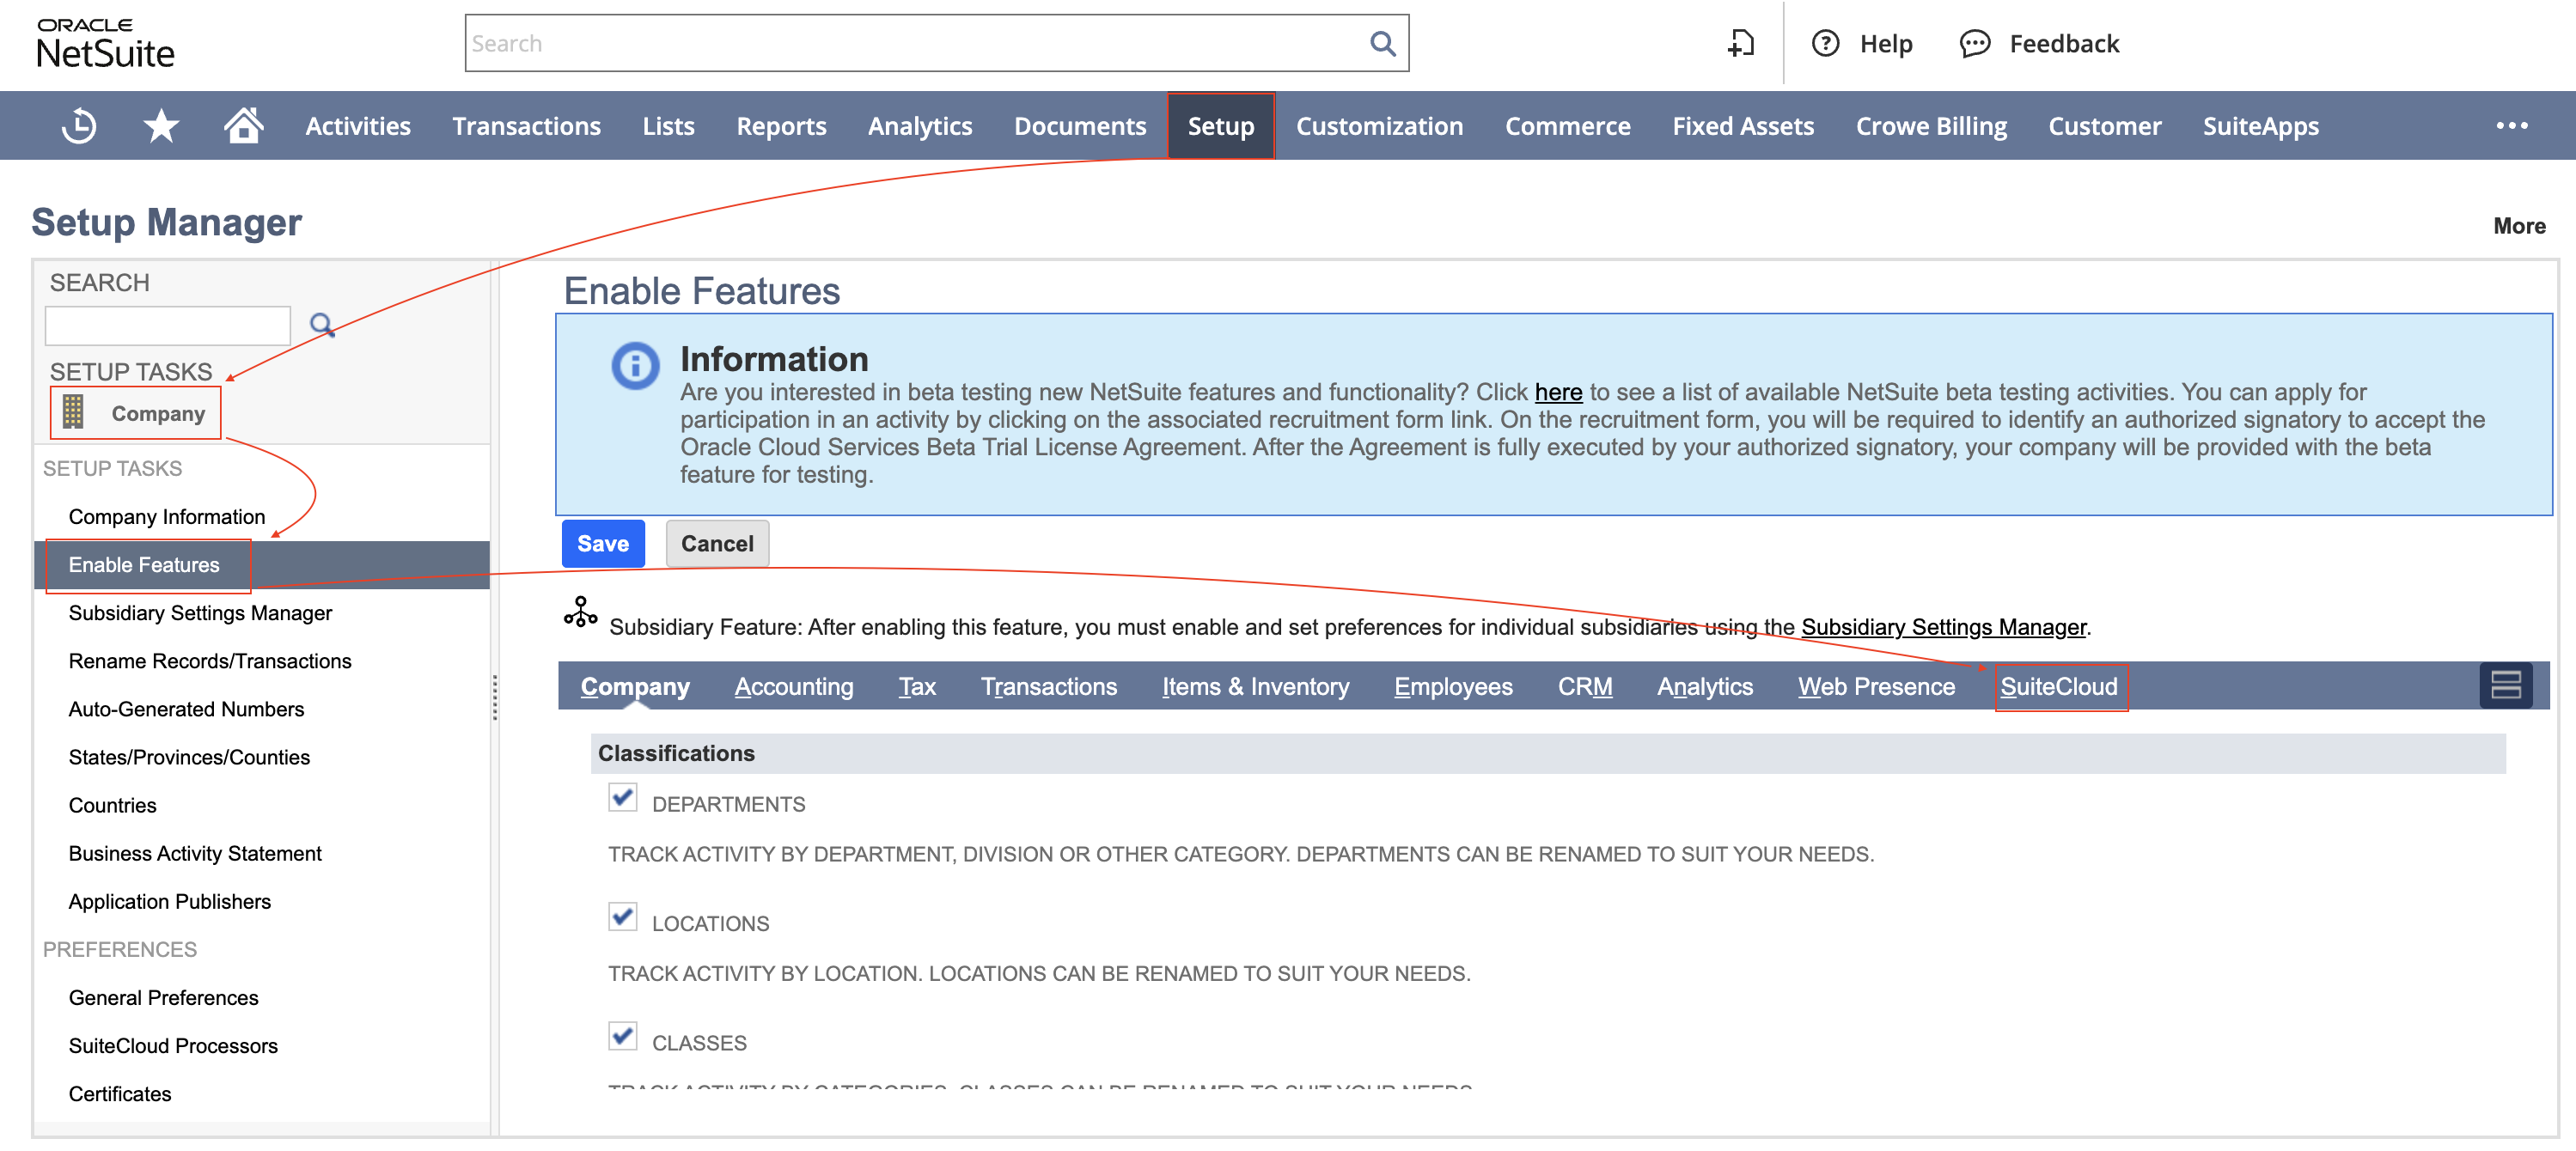
Task: Click the Oracle NetSuite logo
Action: pyautogui.click(x=105, y=44)
